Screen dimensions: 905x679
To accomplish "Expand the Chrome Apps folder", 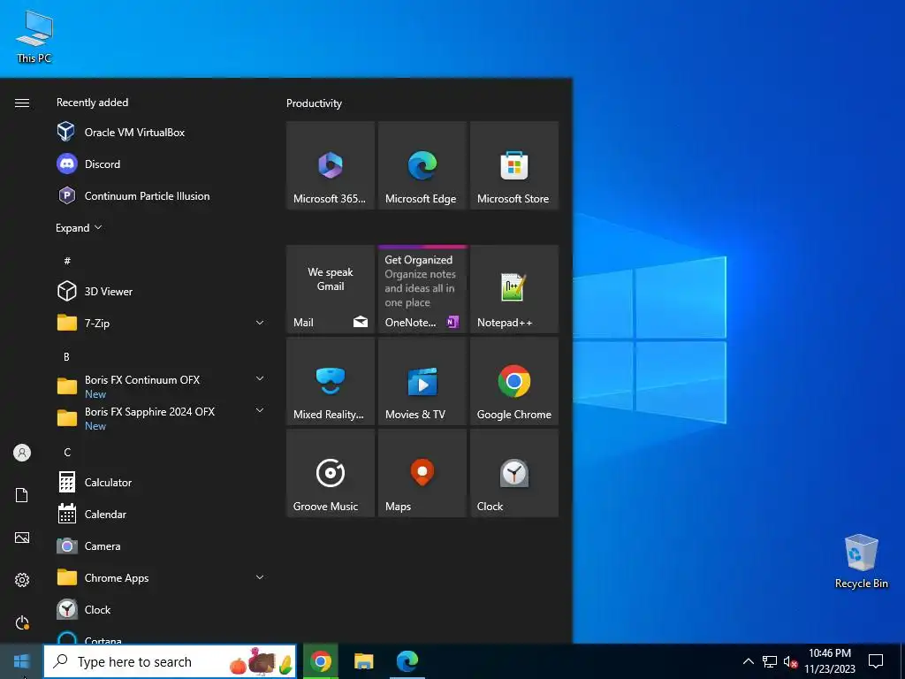I will 260,576.
